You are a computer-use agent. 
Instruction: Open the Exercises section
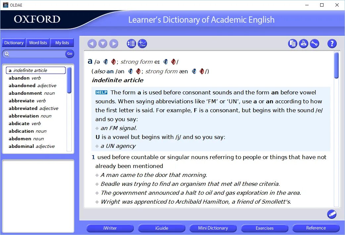265,228
